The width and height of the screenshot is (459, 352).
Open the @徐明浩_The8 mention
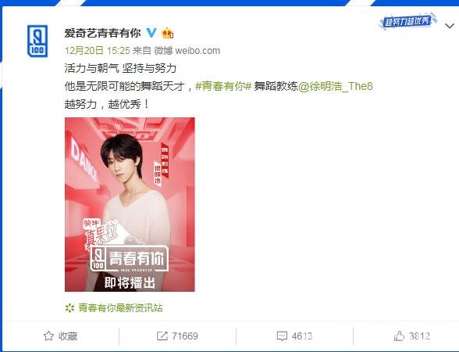[x=336, y=86]
